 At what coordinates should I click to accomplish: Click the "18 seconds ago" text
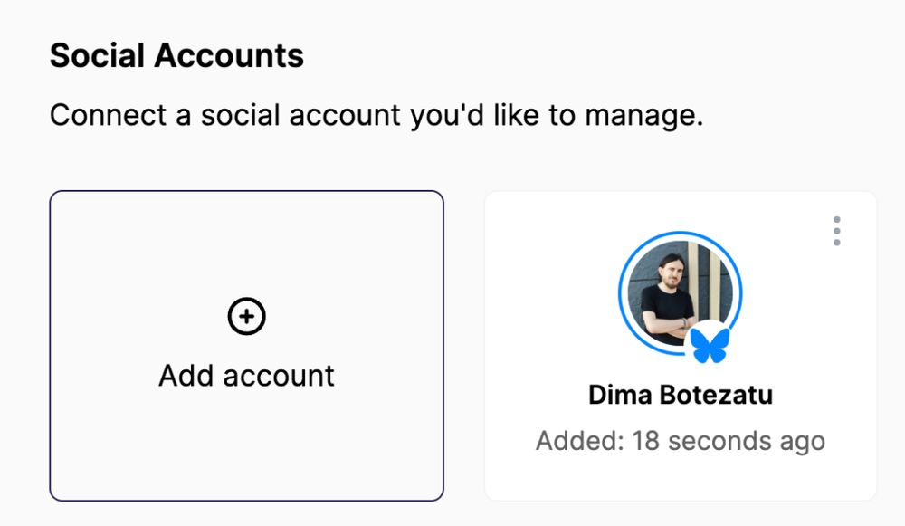729,441
